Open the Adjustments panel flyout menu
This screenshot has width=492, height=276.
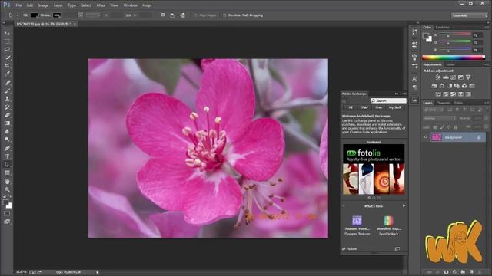[x=487, y=64]
